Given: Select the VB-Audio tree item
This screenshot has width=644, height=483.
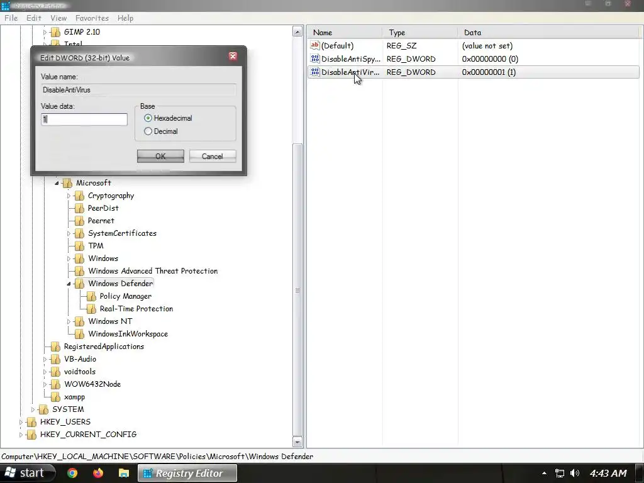Looking at the screenshot, I should coord(80,359).
